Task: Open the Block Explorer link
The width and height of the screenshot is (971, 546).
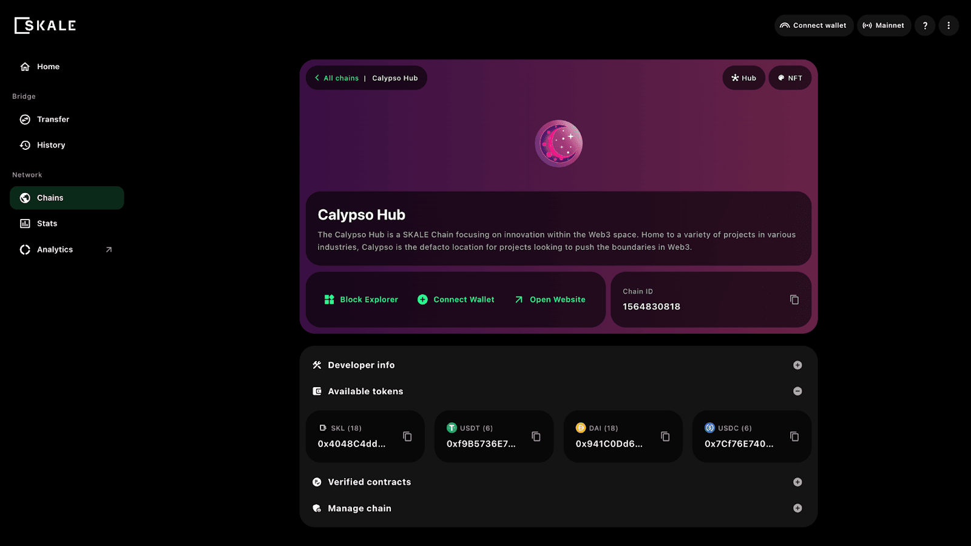Action: (x=362, y=300)
